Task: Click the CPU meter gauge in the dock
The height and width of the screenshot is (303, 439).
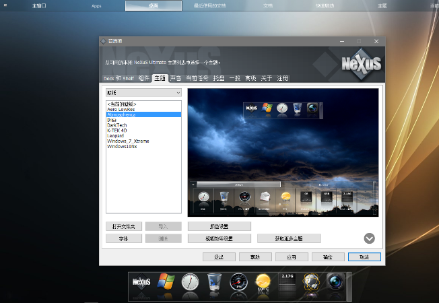Action: [x=238, y=282]
